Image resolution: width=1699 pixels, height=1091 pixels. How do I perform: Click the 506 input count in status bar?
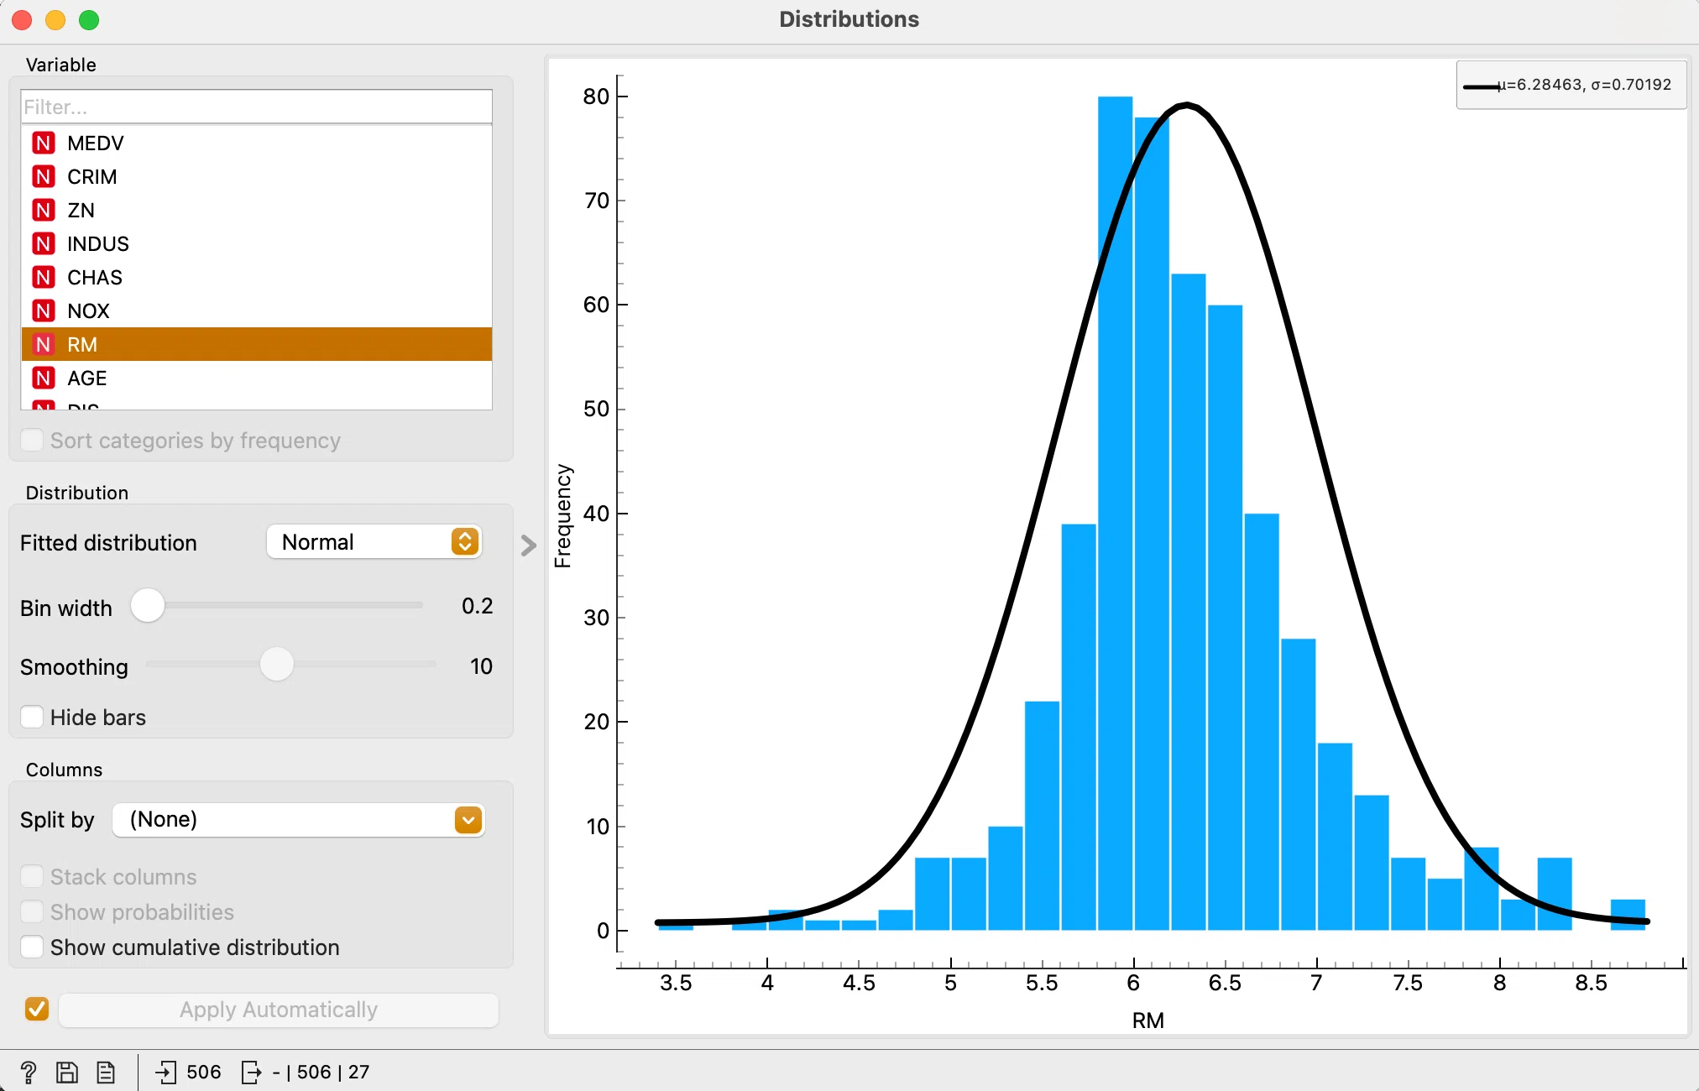[x=204, y=1072]
